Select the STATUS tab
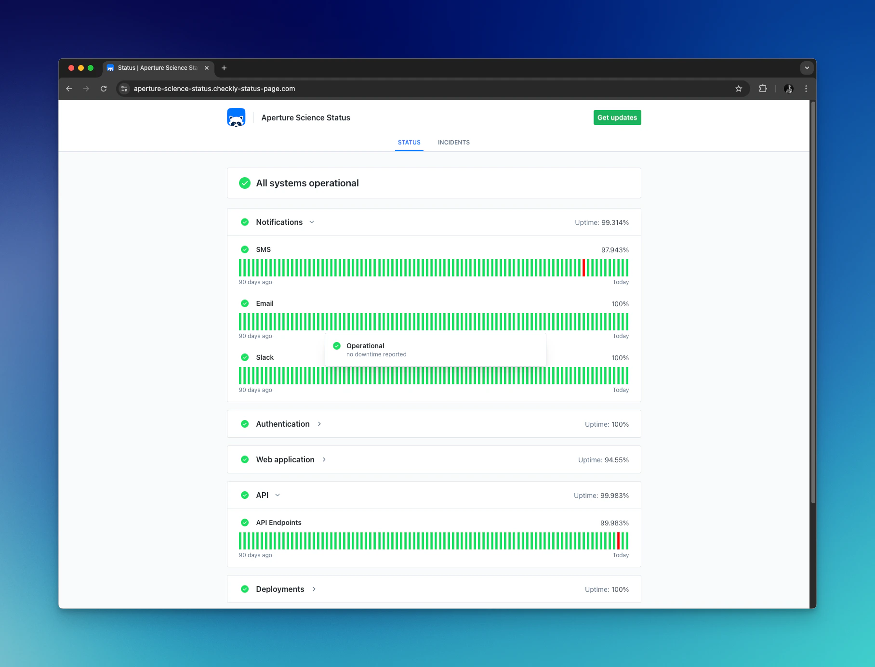Image resolution: width=875 pixels, height=667 pixels. 409,142
